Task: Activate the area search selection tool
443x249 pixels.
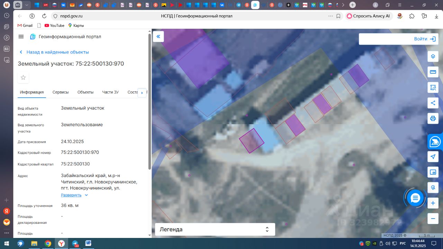Action: pos(433,87)
